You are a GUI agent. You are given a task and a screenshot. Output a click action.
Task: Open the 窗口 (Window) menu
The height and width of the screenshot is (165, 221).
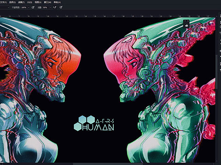pos(47,2)
